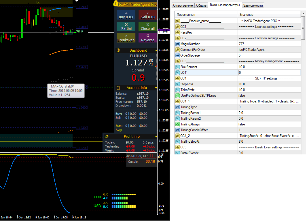Click the OrderSlippage integer icon
The width and height of the screenshot is (307, 221).
pos(177,55)
